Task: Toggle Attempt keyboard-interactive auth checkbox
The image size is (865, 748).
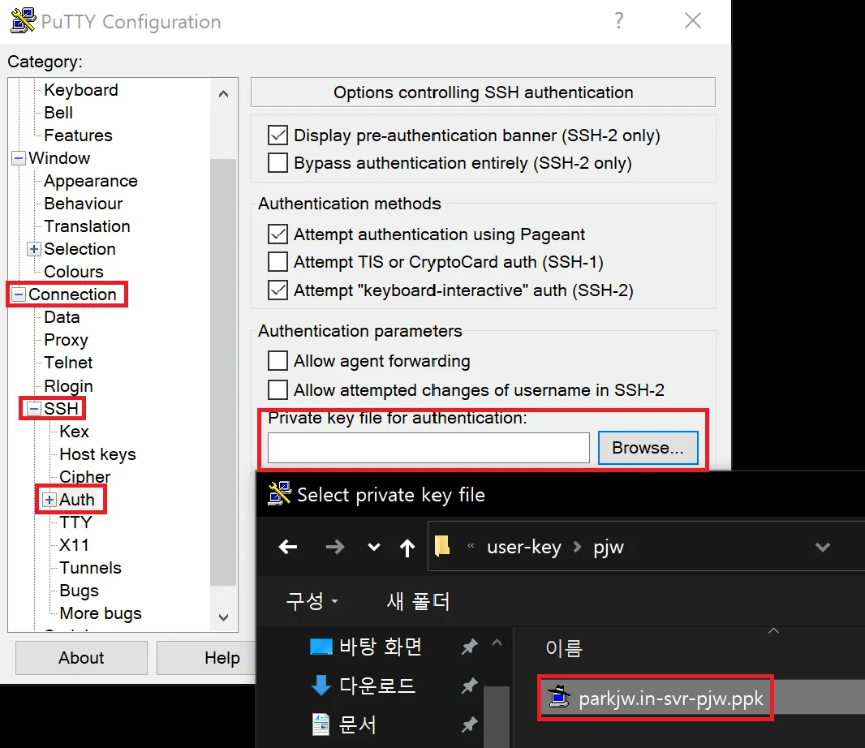Action: [x=278, y=290]
